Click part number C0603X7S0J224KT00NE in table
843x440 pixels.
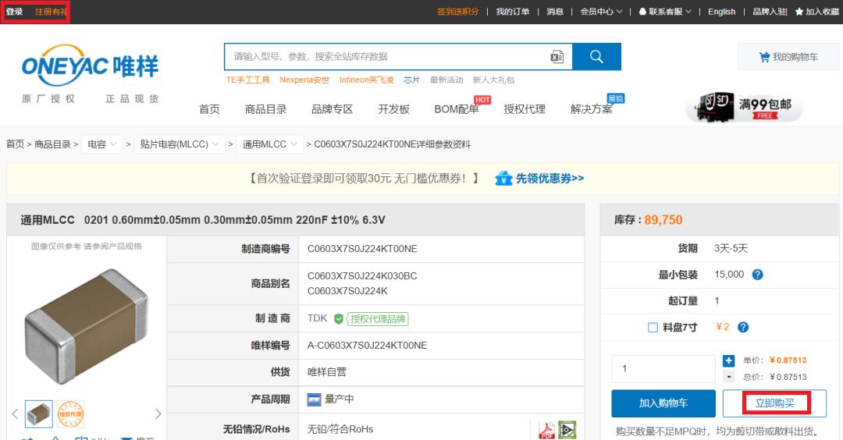[362, 249]
